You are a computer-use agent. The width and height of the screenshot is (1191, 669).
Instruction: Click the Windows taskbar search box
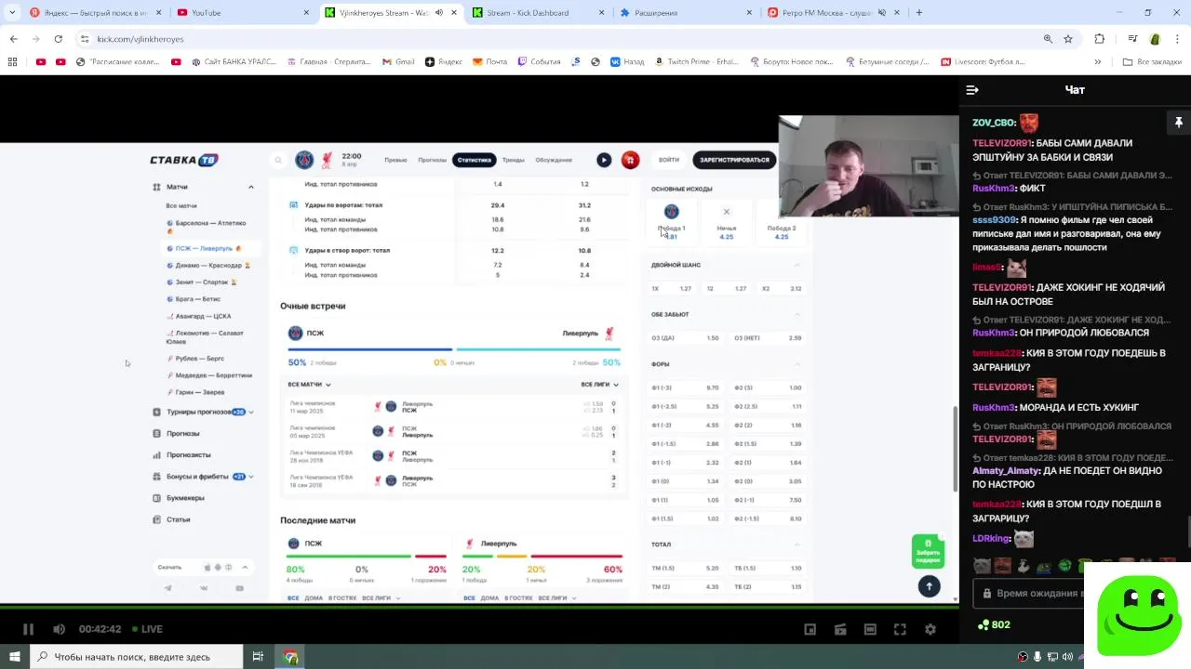tap(138, 657)
